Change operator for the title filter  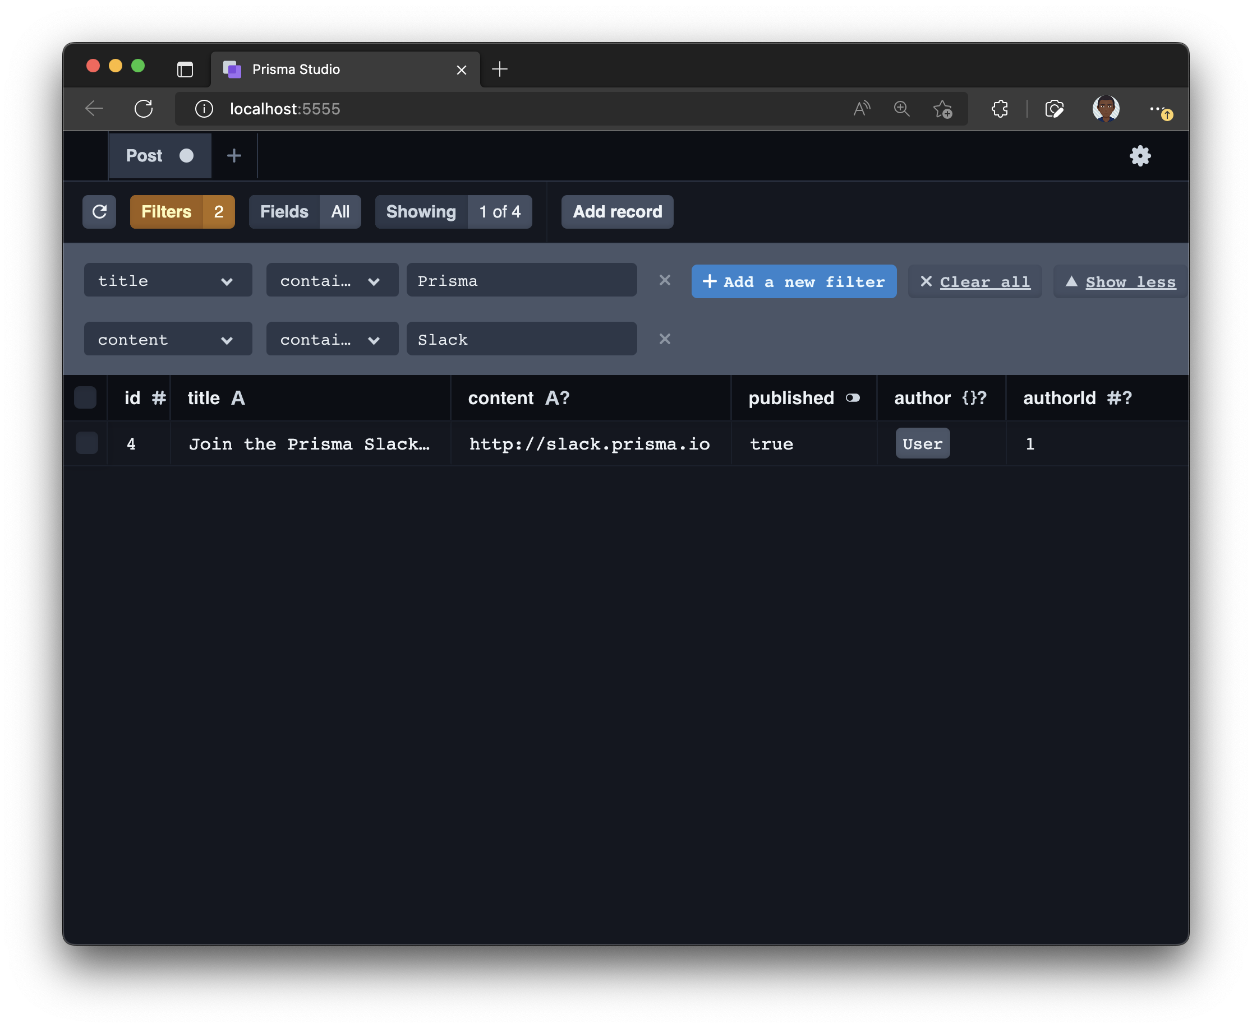click(x=333, y=280)
